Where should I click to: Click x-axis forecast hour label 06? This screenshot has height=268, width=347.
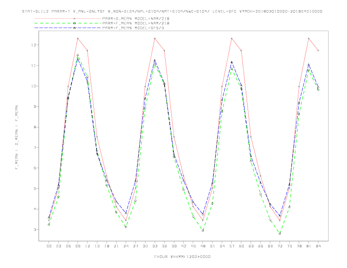coord(68,246)
